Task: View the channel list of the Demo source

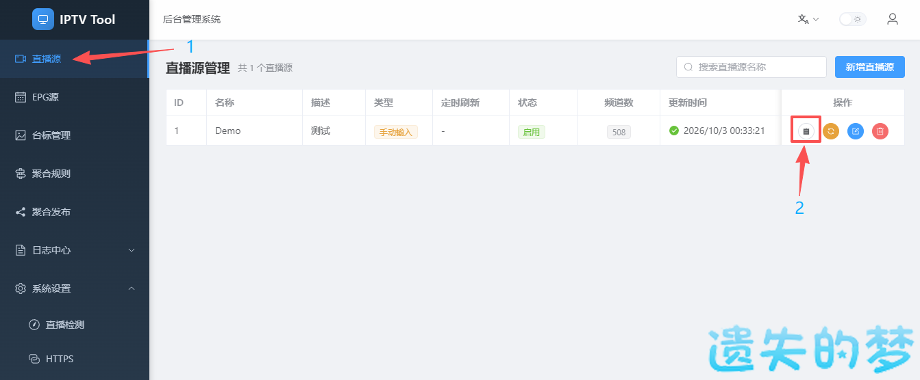Action: point(806,131)
